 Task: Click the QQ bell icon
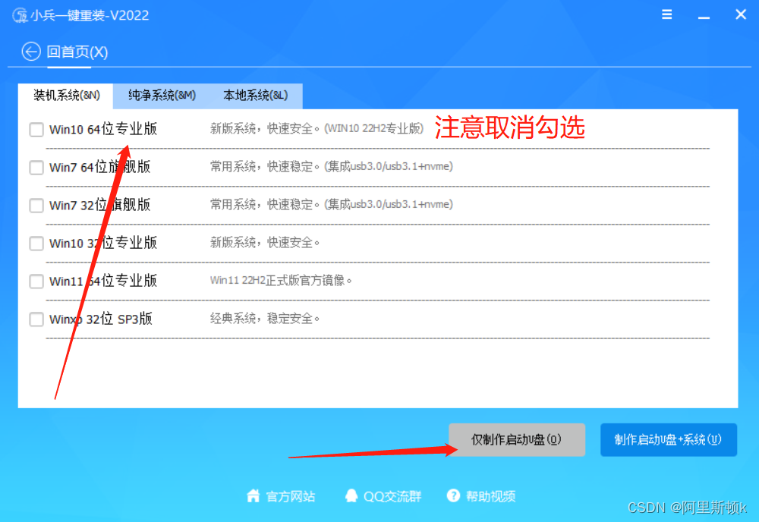point(351,495)
